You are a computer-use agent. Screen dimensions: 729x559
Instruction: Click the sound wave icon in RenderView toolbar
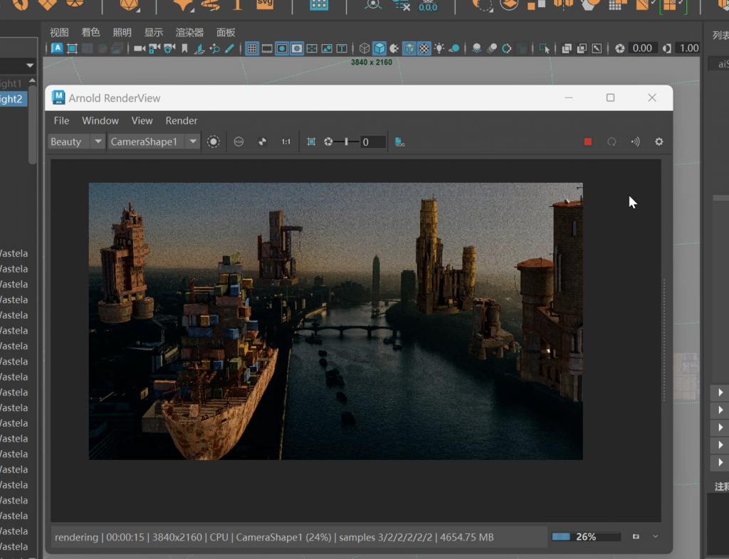635,142
